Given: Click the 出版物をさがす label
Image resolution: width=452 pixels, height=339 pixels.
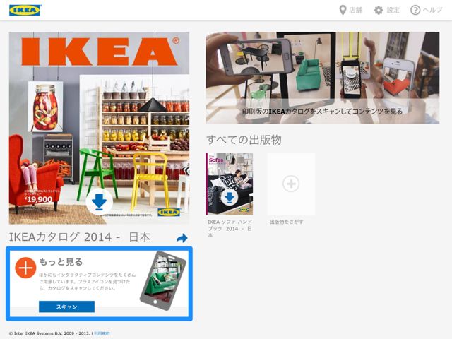Looking at the screenshot, I should click(x=286, y=222).
